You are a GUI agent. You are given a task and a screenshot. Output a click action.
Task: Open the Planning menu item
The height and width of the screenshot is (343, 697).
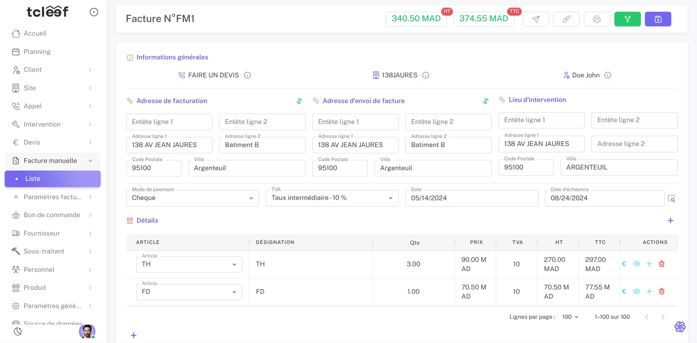(37, 52)
